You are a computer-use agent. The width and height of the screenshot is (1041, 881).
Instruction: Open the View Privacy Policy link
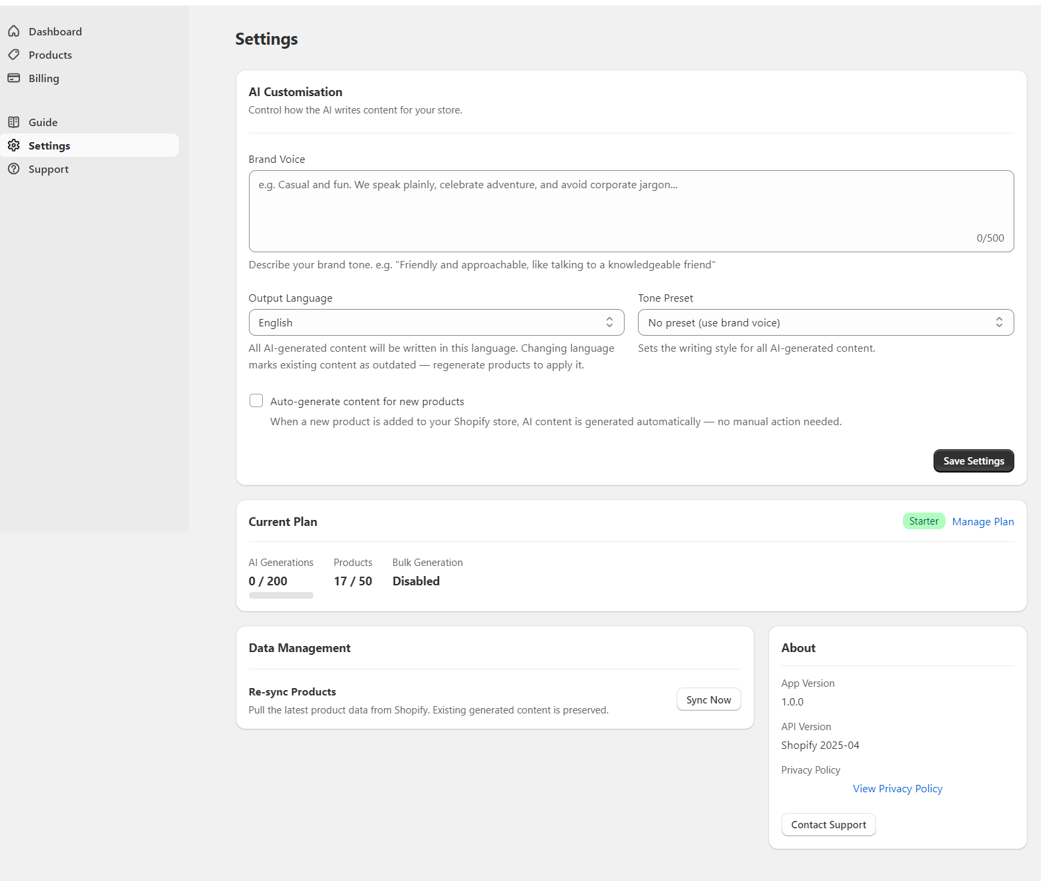(x=898, y=789)
